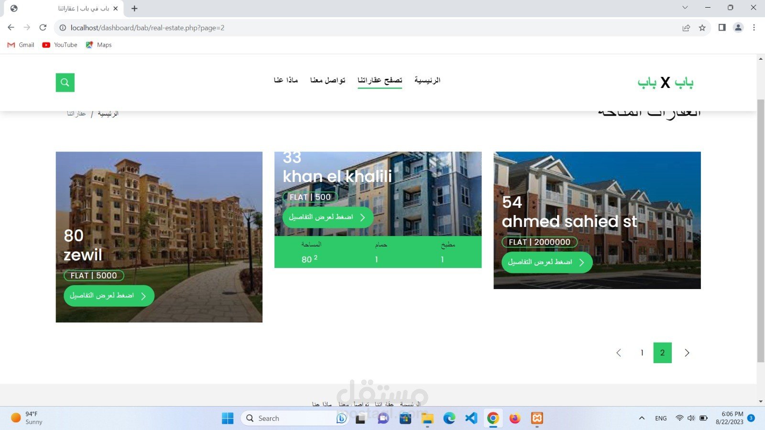Open the Chrome three-dot menu
Screen dimensions: 765x430
tap(754, 28)
